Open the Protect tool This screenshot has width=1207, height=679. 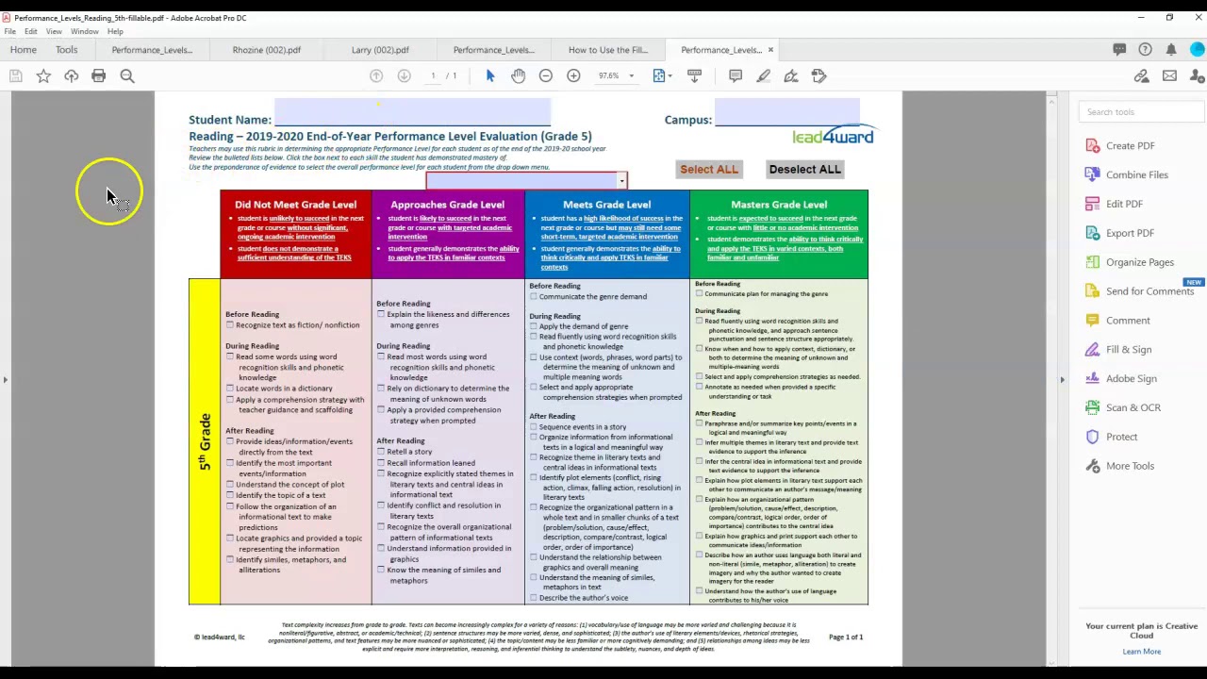coord(1121,437)
